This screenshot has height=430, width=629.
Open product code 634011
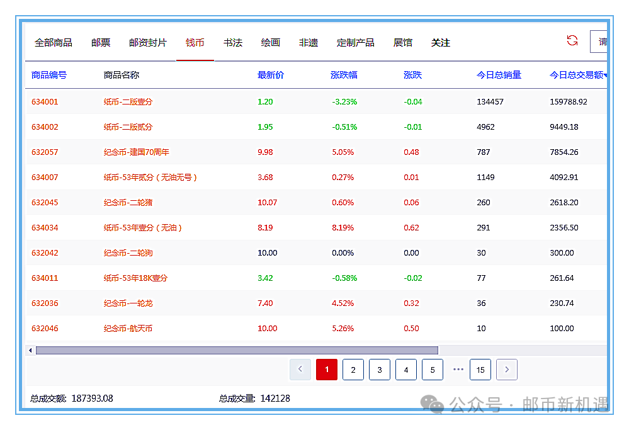(x=45, y=278)
